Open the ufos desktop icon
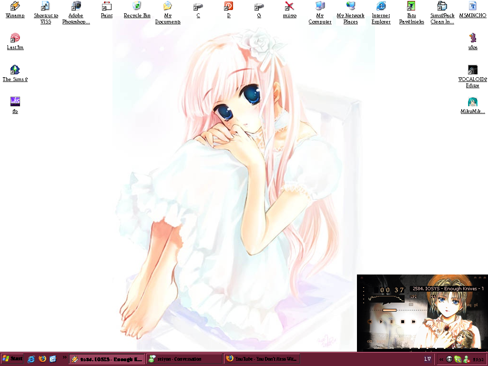This screenshot has width=488, height=366. point(472,41)
